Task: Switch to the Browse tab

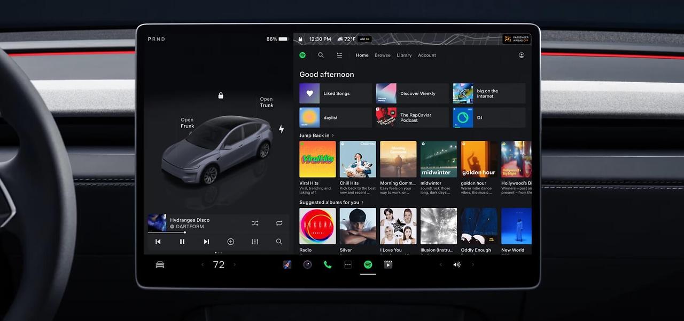Action: point(383,55)
